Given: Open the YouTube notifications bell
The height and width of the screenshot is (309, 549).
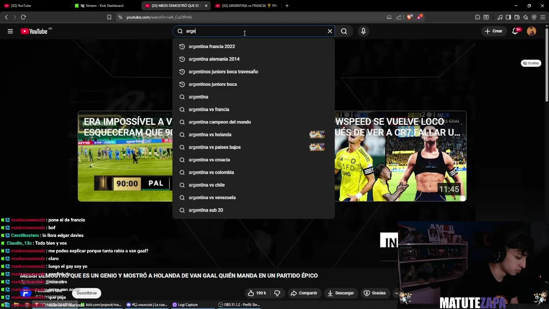Looking at the screenshot, I should point(516,31).
